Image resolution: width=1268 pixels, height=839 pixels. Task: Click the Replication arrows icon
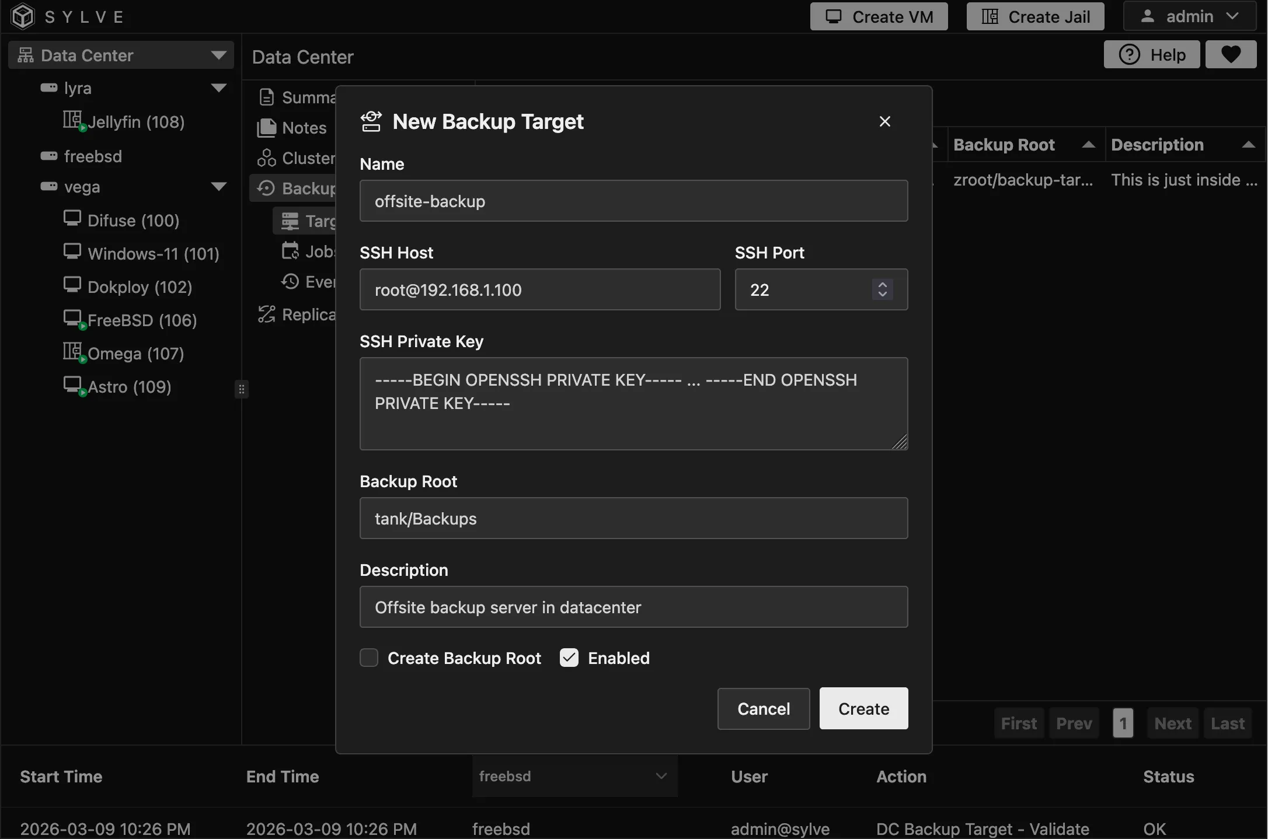click(266, 314)
